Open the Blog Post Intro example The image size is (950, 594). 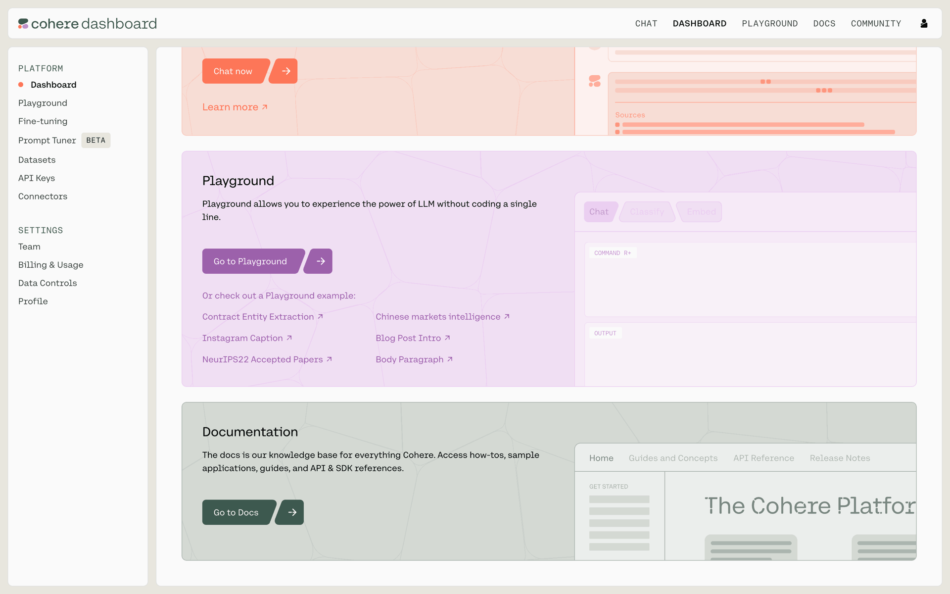[413, 338]
